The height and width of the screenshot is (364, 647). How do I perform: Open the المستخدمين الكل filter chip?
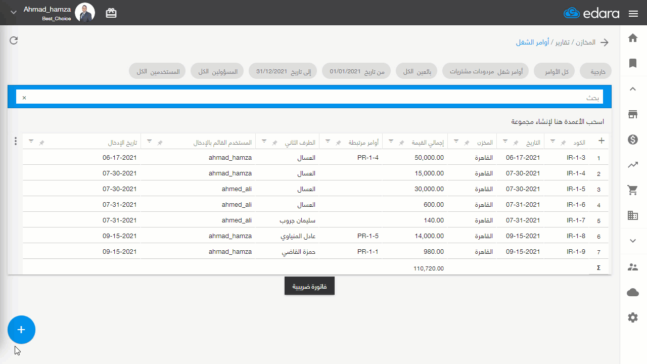(158, 71)
